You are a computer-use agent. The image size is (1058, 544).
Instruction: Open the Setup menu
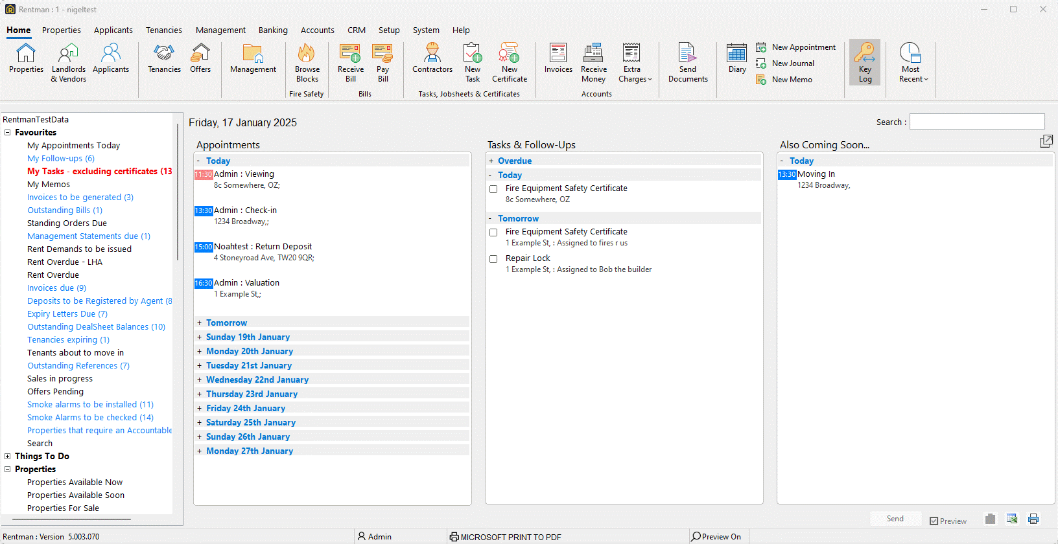[x=389, y=30]
